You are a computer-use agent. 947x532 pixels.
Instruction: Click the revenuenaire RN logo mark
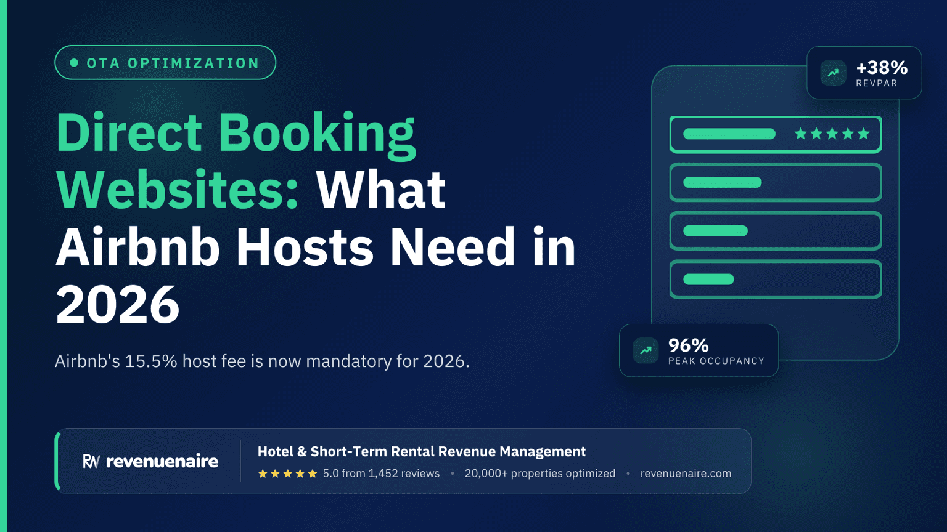pos(91,461)
